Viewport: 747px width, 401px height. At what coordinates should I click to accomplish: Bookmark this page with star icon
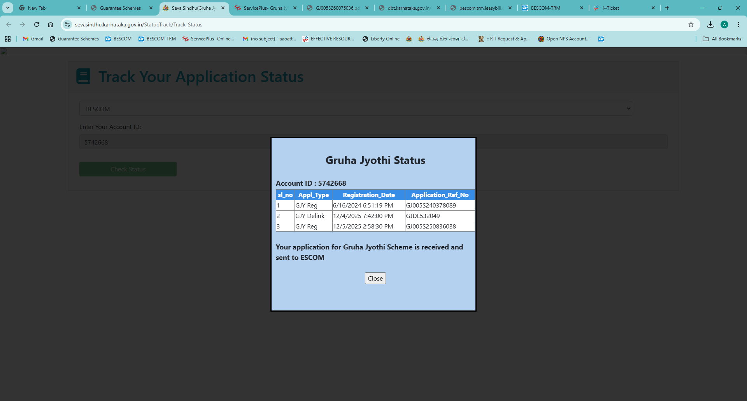[x=691, y=24]
